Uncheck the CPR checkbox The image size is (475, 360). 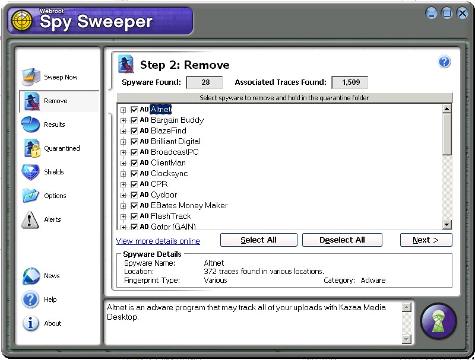pos(134,184)
